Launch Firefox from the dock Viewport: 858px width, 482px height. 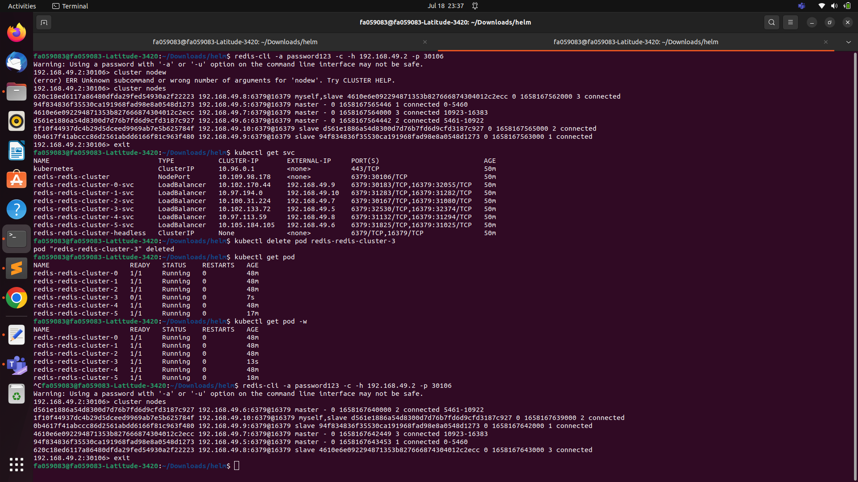16,32
